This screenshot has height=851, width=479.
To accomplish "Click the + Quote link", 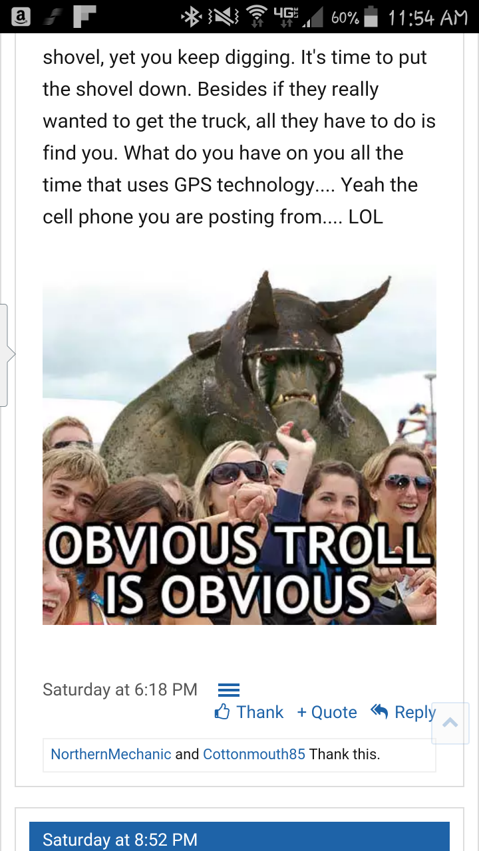I will pyautogui.click(x=327, y=712).
